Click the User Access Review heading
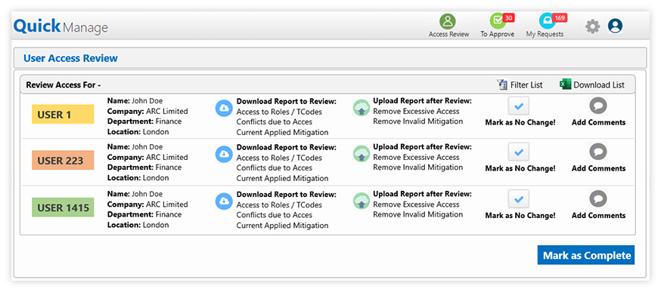 coord(70,59)
